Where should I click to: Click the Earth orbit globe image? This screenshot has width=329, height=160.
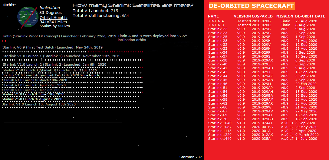[28, 17]
